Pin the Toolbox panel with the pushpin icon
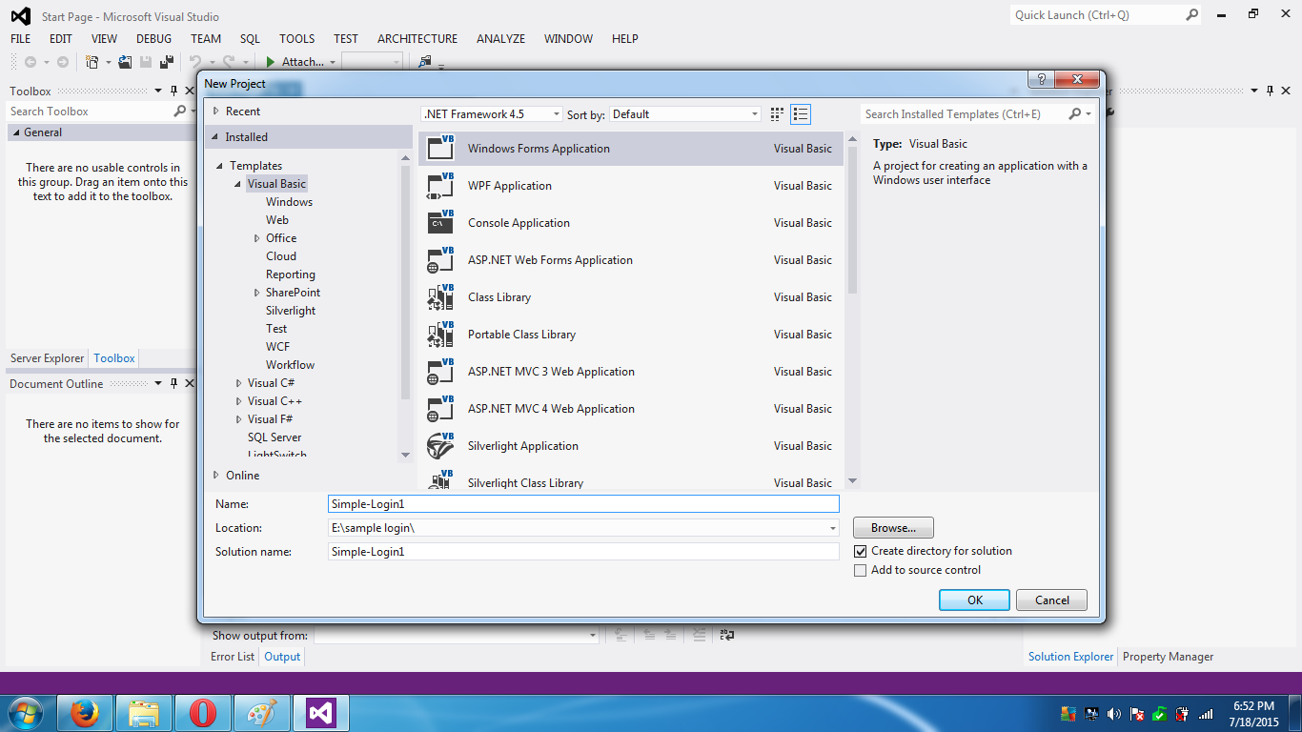The image size is (1302, 732). 174,91
